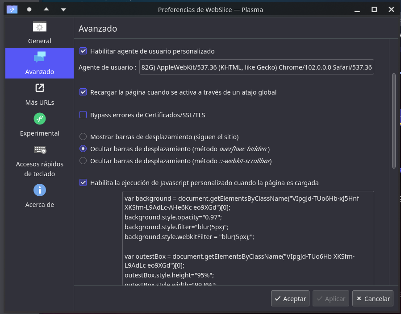Screen dimensions: 401x314
Task: Select the Avanzado chat-bubbles icon
Action: click(40, 57)
